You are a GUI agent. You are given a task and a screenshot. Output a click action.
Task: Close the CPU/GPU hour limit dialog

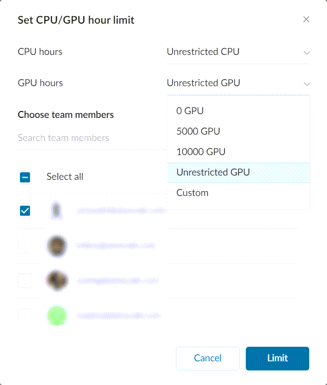coord(306,20)
